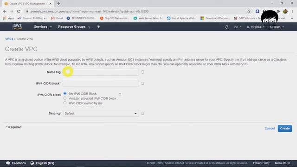Click the Create button
This screenshot has height=167, width=297.
(x=284, y=128)
